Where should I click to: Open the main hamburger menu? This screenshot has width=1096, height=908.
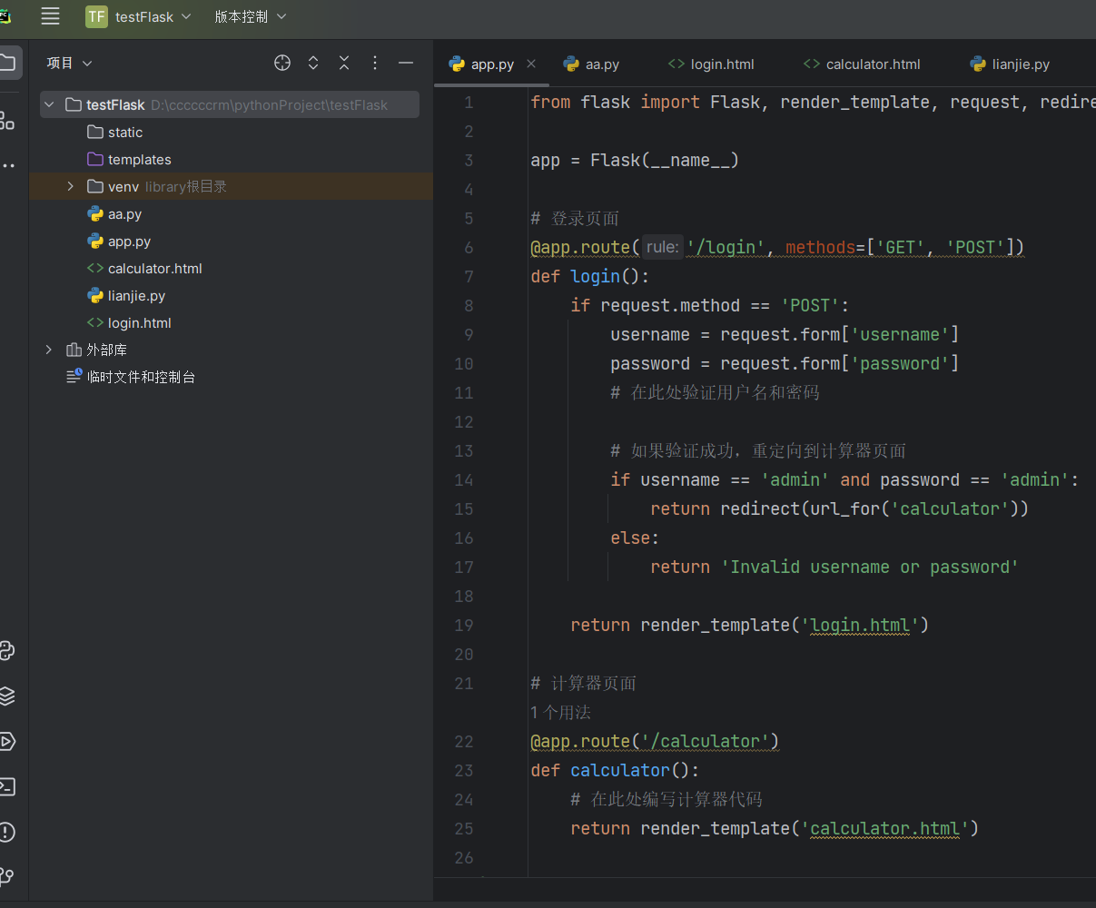(x=51, y=16)
